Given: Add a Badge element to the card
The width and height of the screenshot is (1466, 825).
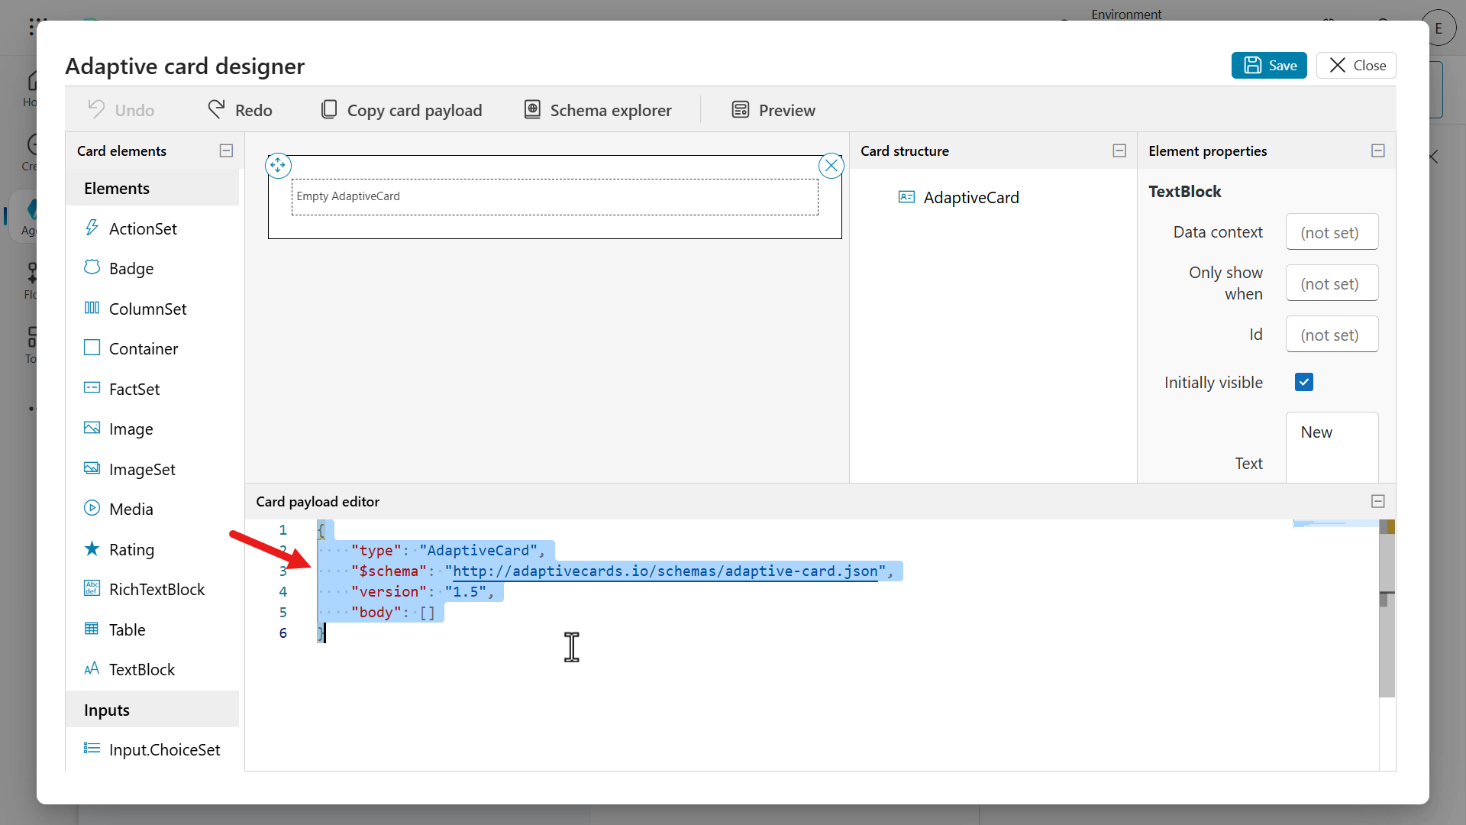Looking at the screenshot, I should point(131,268).
